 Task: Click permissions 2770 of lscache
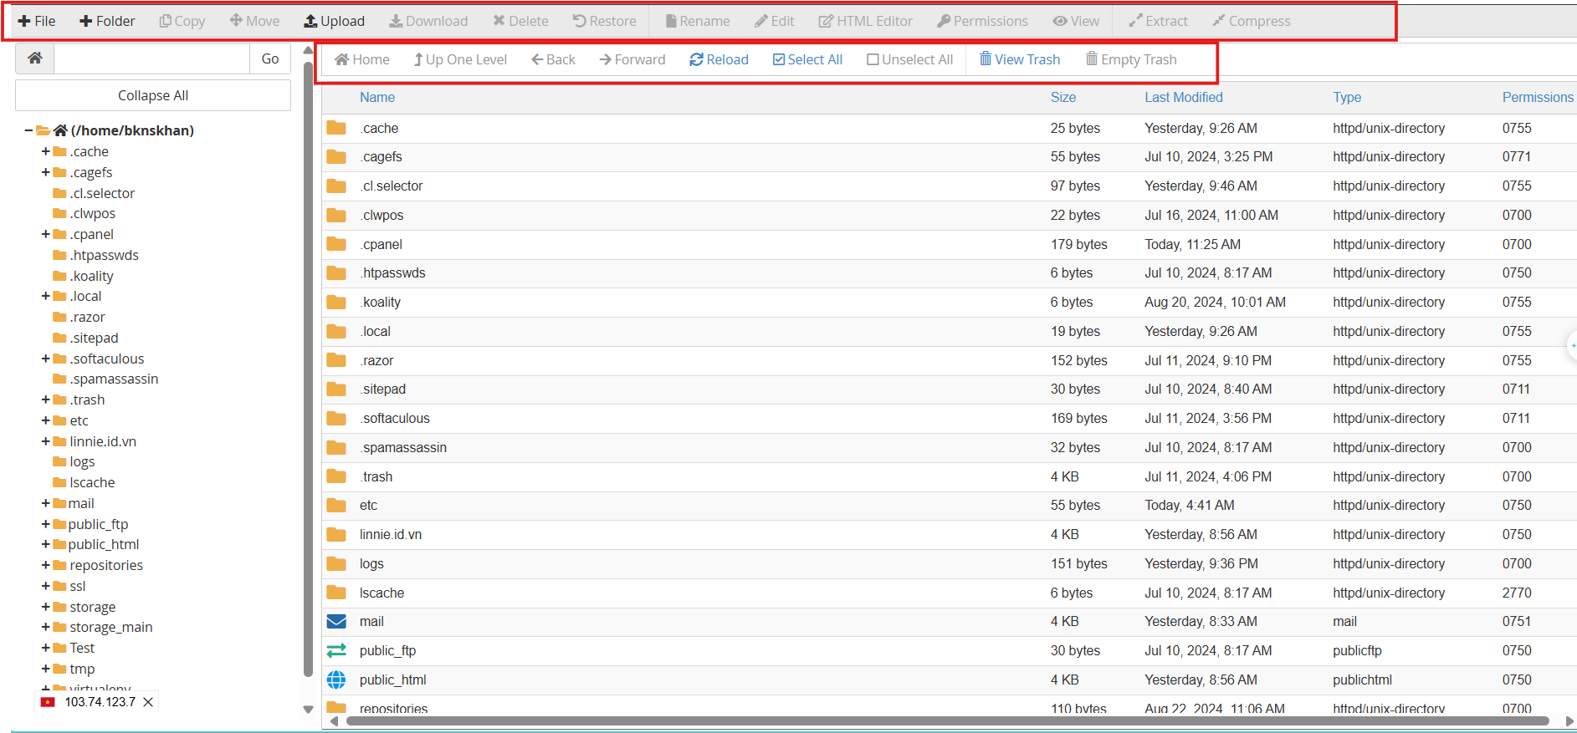[1517, 593]
